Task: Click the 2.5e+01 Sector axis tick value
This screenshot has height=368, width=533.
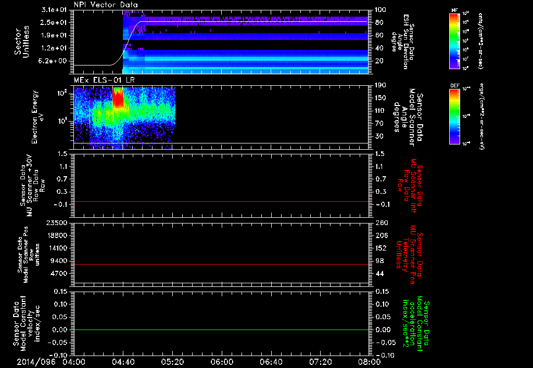Action: (54, 22)
